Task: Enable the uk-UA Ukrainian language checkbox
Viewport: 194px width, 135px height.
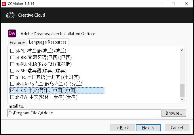Action: coord(12,84)
